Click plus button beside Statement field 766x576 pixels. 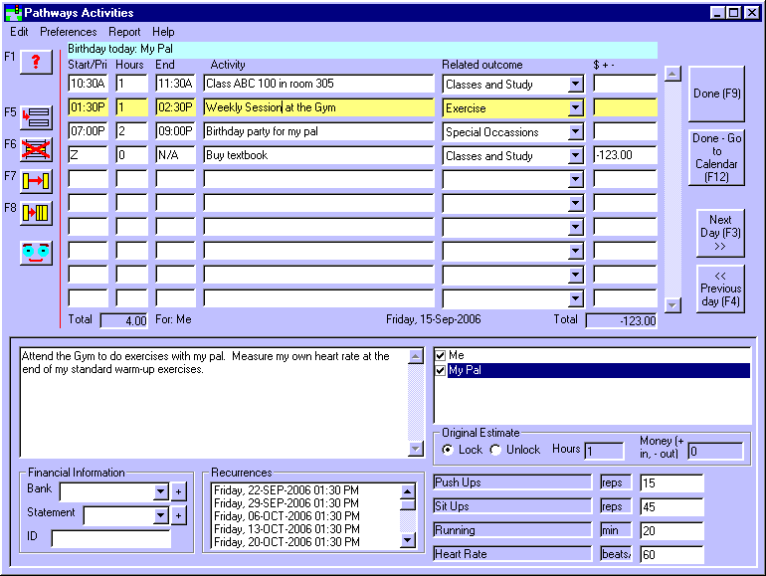pyautogui.click(x=178, y=515)
